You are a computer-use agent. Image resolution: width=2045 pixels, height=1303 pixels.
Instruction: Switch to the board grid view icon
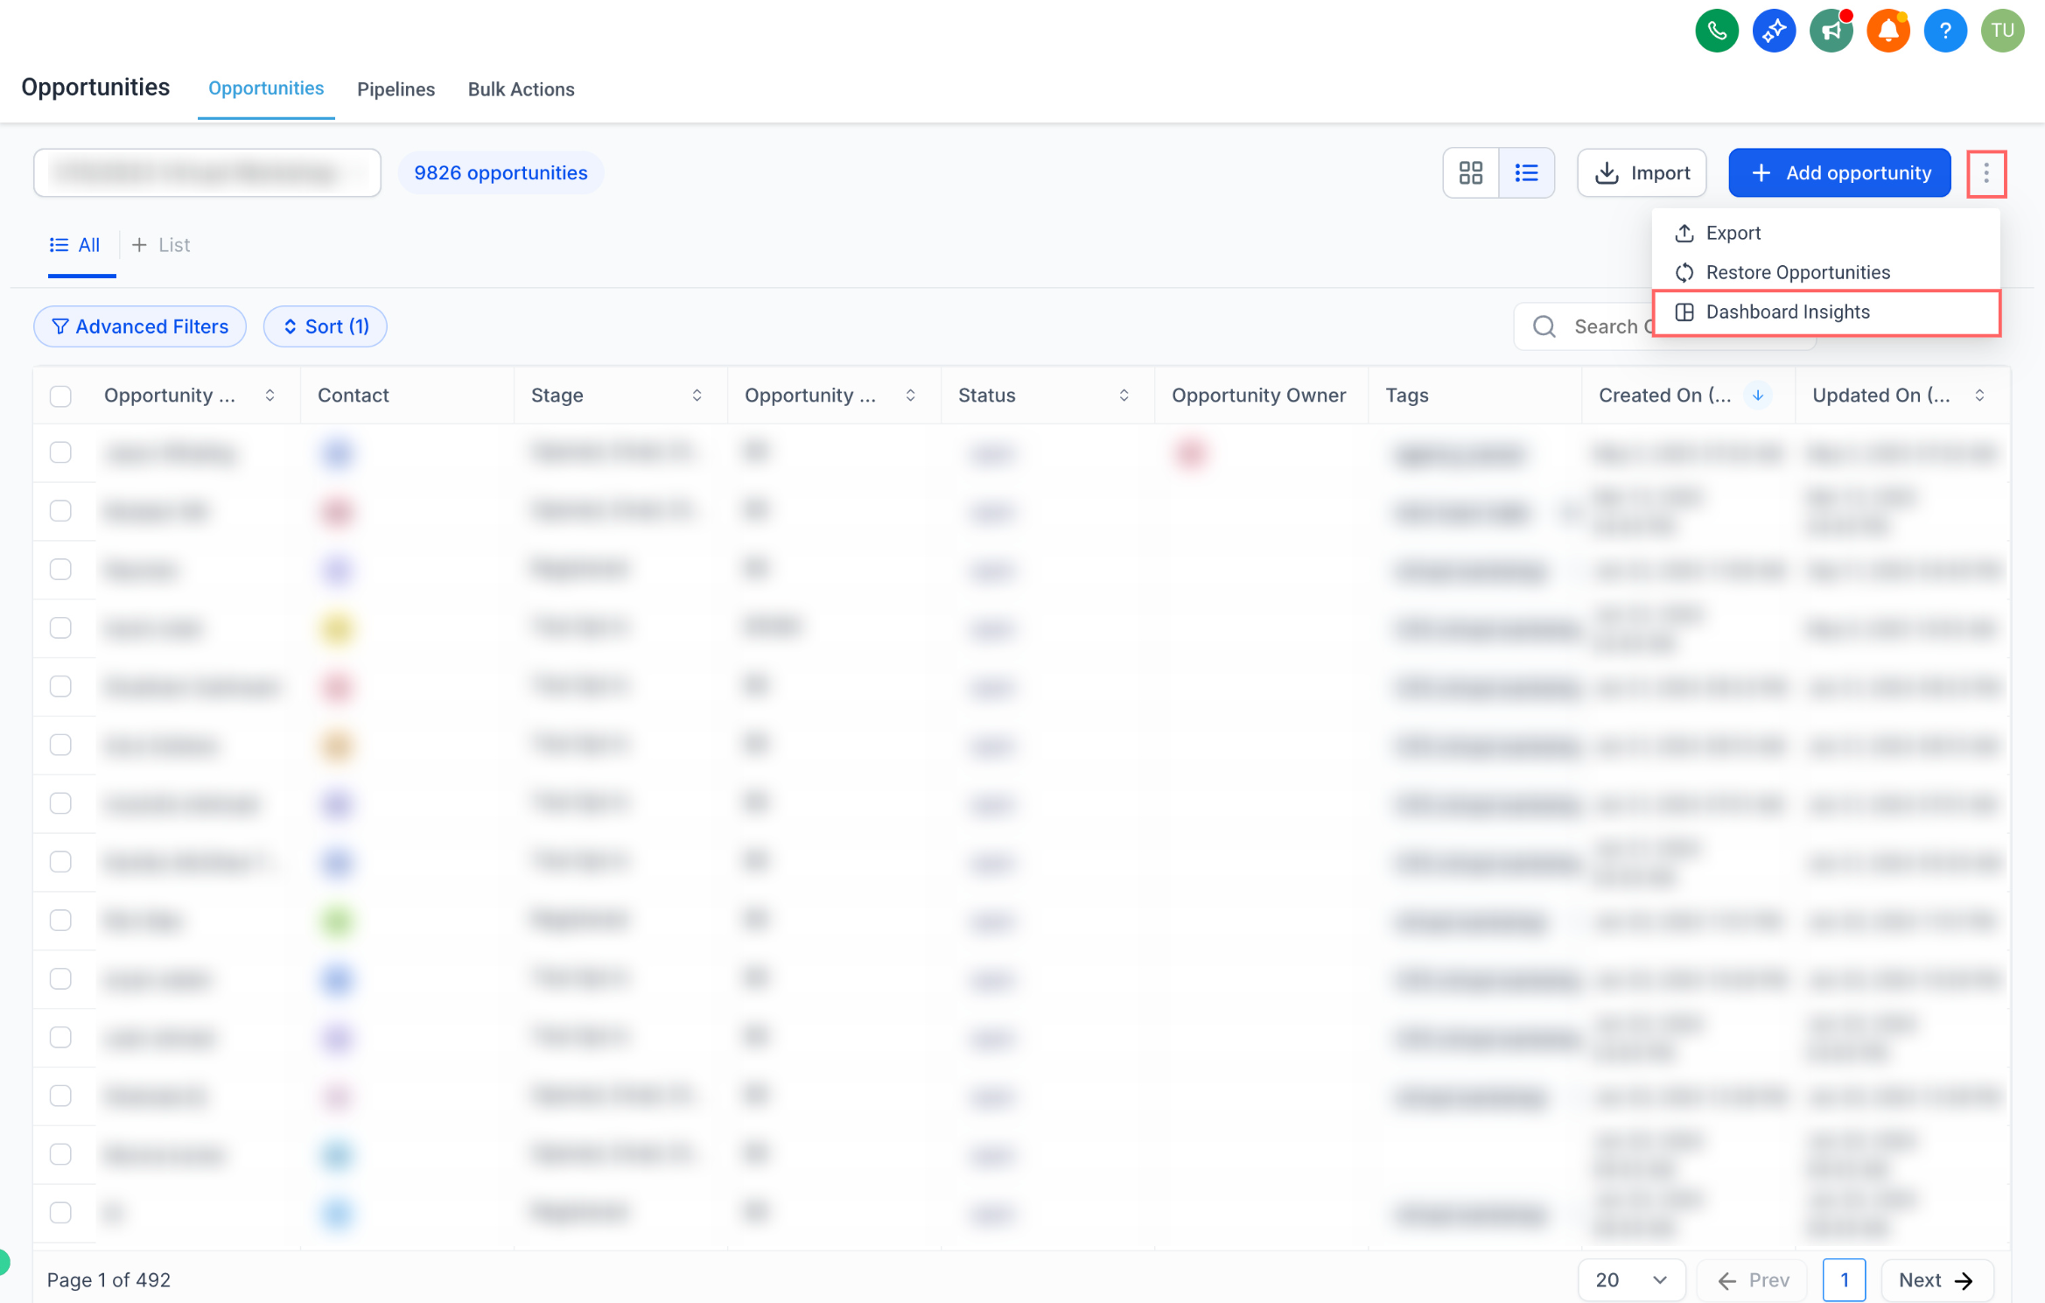tap(1471, 173)
